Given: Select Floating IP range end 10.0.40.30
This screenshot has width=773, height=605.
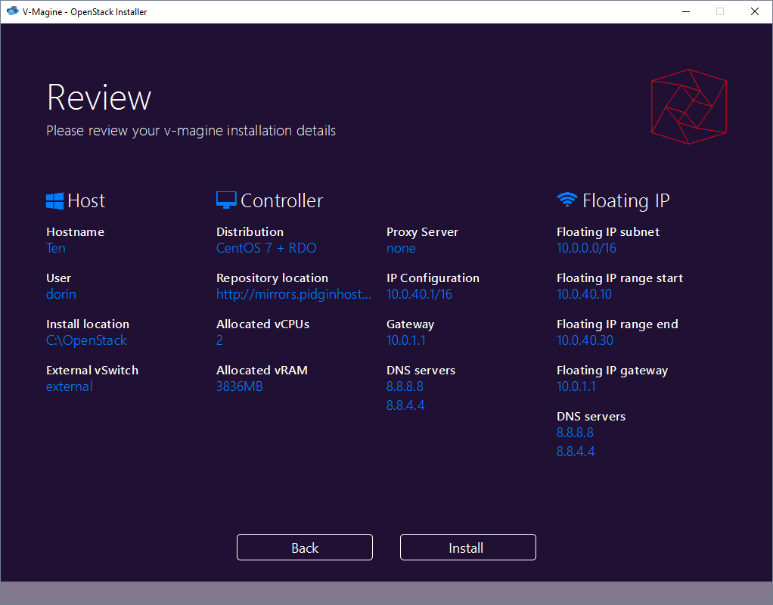Looking at the screenshot, I should (585, 340).
